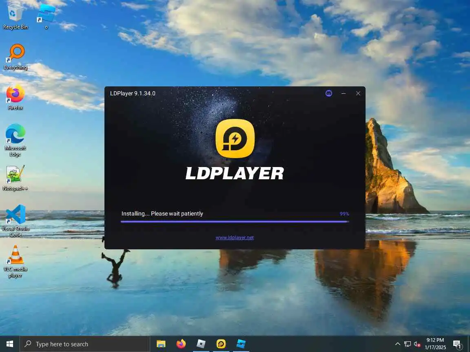Select the Everything search desktop icon
The width and height of the screenshot is (470, 352).
point(15,57)
